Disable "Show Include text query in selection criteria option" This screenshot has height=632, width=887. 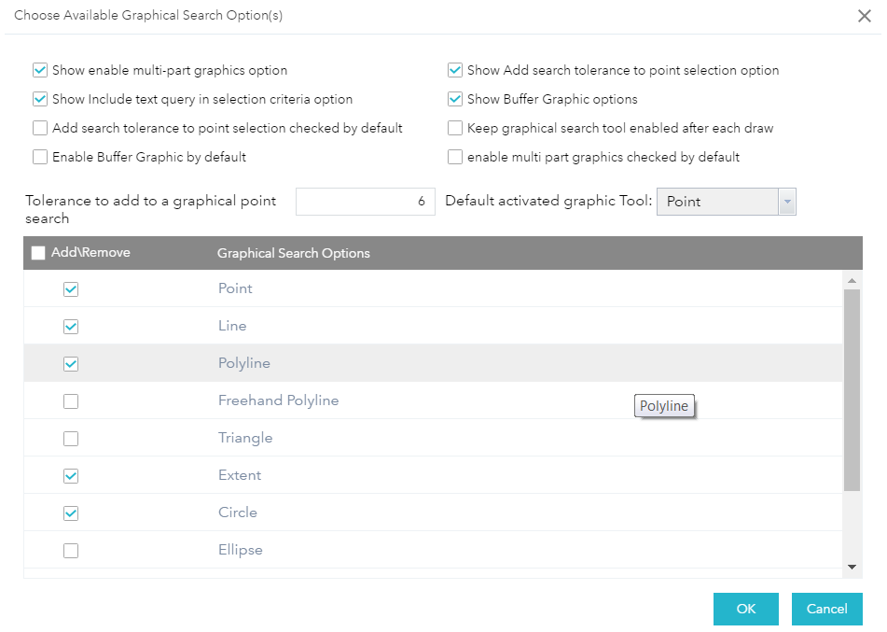40,99
